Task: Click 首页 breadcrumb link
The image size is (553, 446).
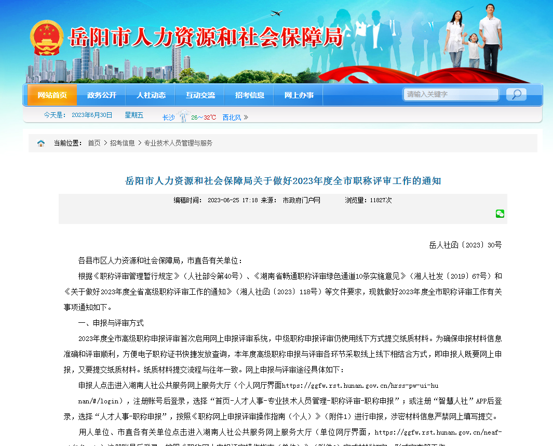Action: point(94,143)
